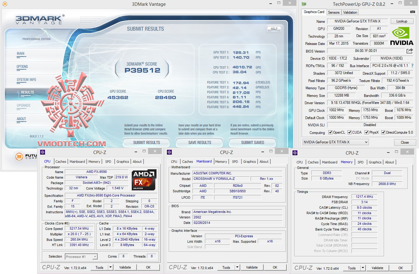Image resolution: width=419 pixels, height=274 pixels.
Task: Click the 3DMark Vantage title bar icon
Action: pos(5,4)
